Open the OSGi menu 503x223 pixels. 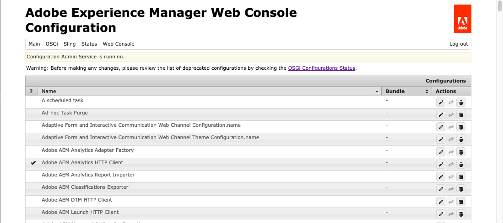click(52, 44)
